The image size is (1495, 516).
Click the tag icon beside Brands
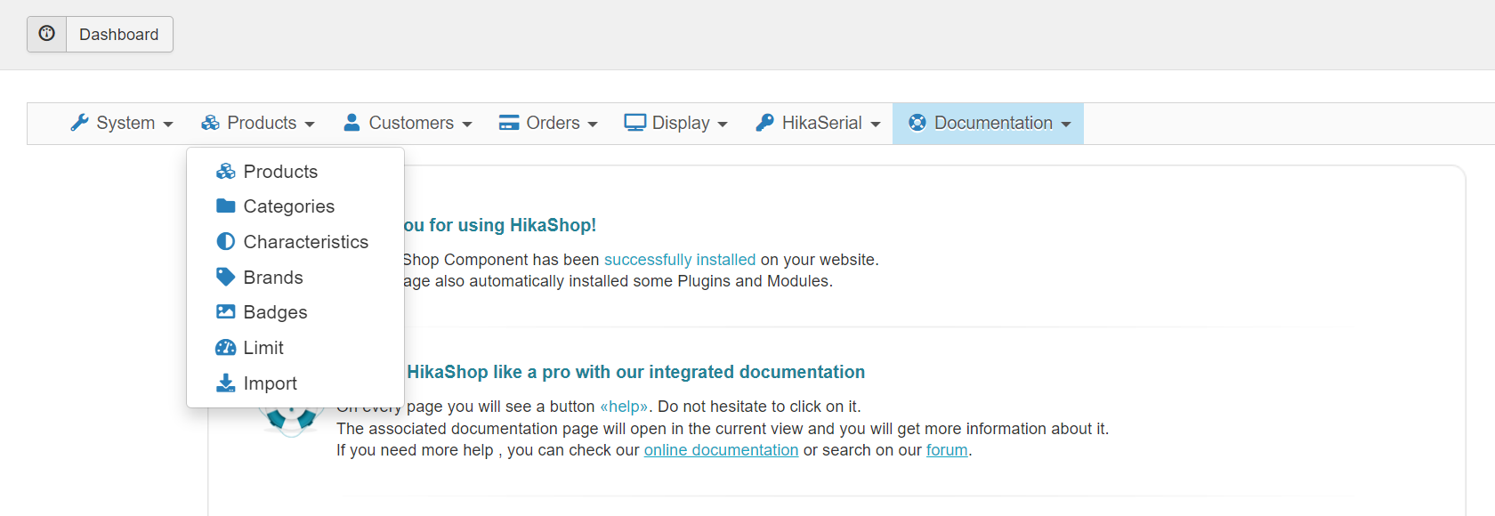coord(226,277)
